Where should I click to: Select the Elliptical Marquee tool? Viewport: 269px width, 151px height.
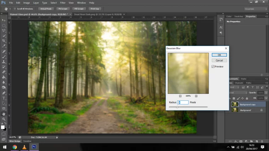tap(4, 25)
